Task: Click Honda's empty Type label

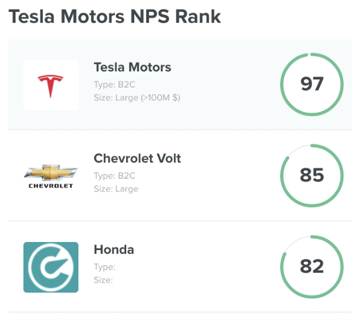Action: 104,267
